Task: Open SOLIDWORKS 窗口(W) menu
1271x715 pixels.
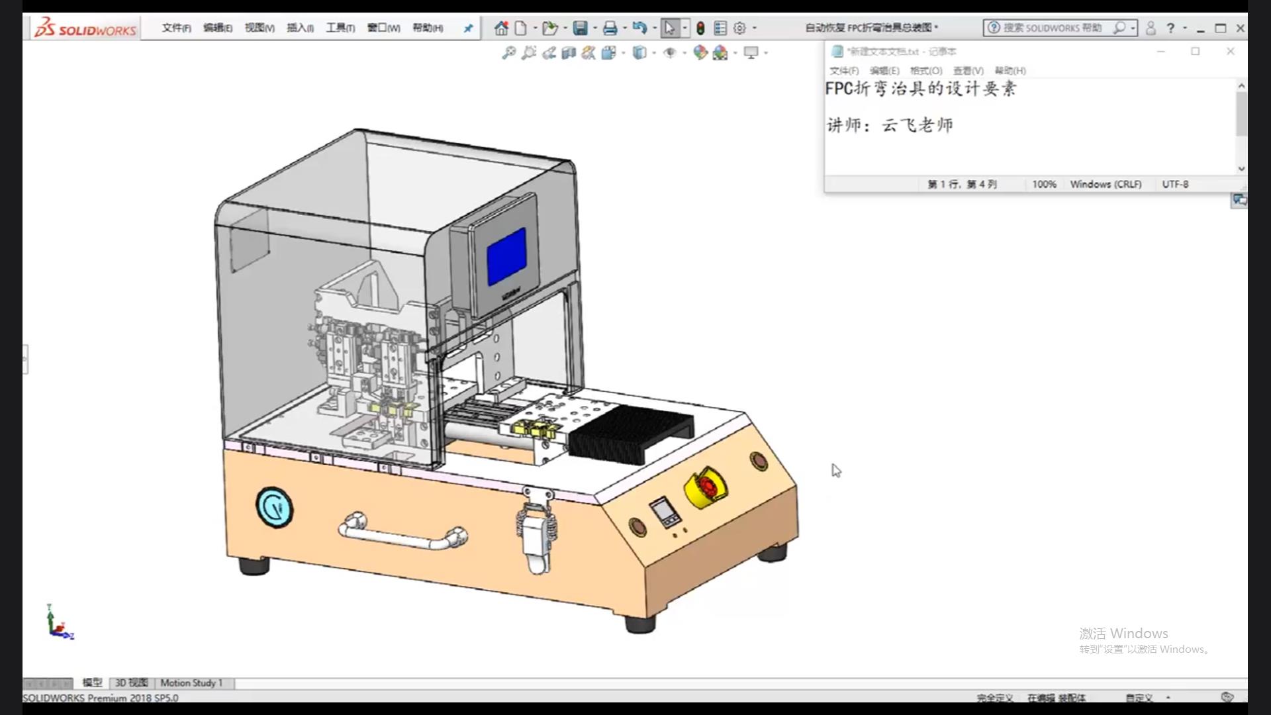Action: point(383,28)
